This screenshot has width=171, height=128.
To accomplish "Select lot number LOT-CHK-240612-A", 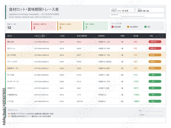I will click(x=41, y=42).
